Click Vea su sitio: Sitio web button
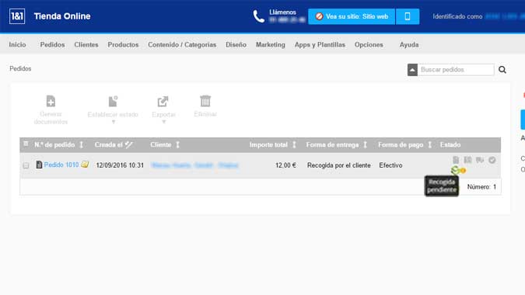 tap(352, 16)
